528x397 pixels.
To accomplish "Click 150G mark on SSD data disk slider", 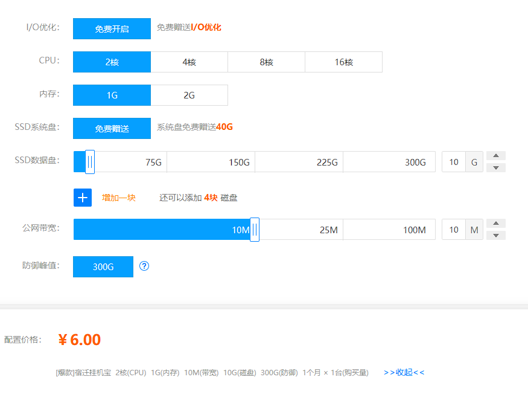I will [x=239, y=162].
